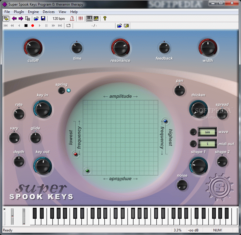Click the spread knob

coord(222,114)
